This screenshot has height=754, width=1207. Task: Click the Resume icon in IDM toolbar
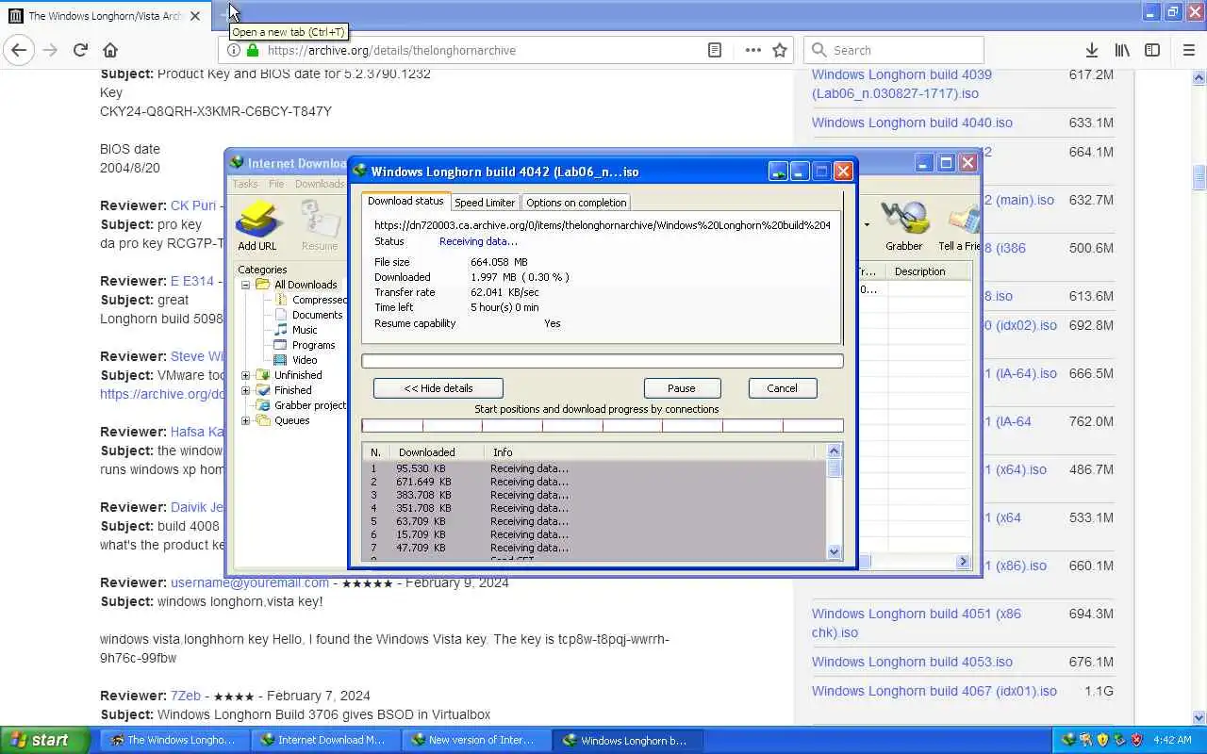point(319,219)
